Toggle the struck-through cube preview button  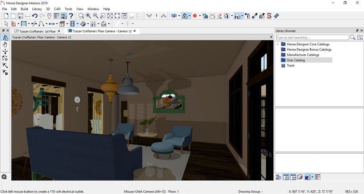(300, 177)
